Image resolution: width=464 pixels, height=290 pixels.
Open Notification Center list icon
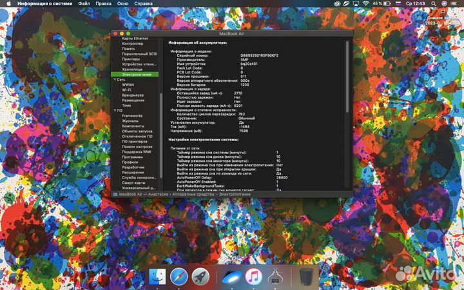(x=454, y=4)
